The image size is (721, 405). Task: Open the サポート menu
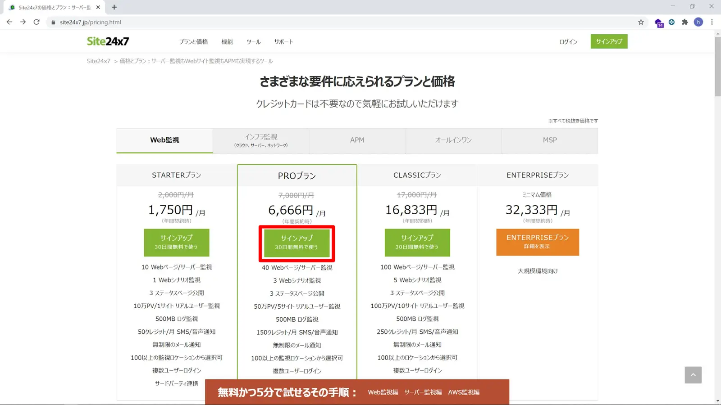pyautogui.click(x=283, y=42)
